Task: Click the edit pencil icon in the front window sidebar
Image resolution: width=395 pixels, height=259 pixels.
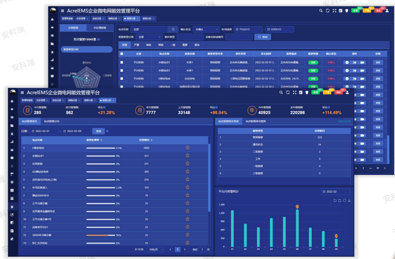Action: (12, 215)
